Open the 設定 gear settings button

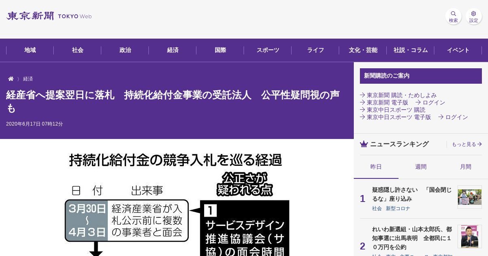[474, 17]
